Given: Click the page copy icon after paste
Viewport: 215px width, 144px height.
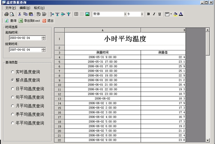Looking at the screenshot, I should [39, 14].
